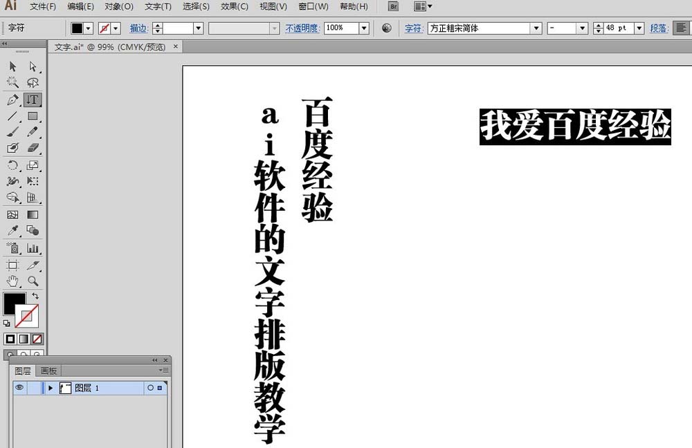Click the 字符 character link
Viewport: 692px width, 448px height.
[x=414, y=28]
